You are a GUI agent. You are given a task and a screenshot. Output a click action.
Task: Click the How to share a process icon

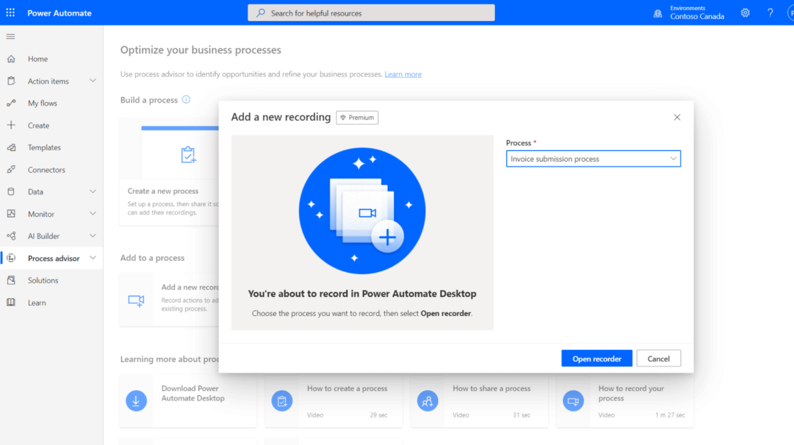pos(427,400)
